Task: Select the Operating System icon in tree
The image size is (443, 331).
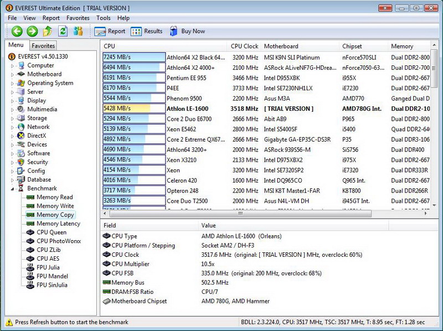Action: 21,83
